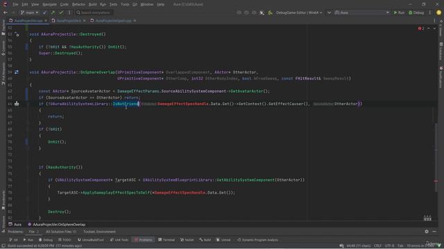Open the Build menu

92,5
